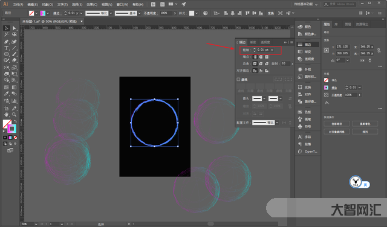Choose projecting cap in Stroke panel
Image resolution: width=387 pixels, height=227 pixels.
(267, 57)
